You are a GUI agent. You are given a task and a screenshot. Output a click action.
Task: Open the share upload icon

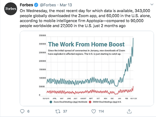[129, 111]
